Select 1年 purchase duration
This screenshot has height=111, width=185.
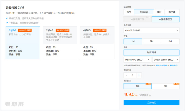(x=137, y=86)
